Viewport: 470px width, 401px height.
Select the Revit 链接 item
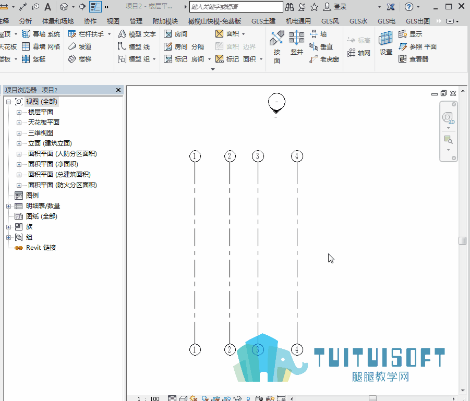click(41, 248)
